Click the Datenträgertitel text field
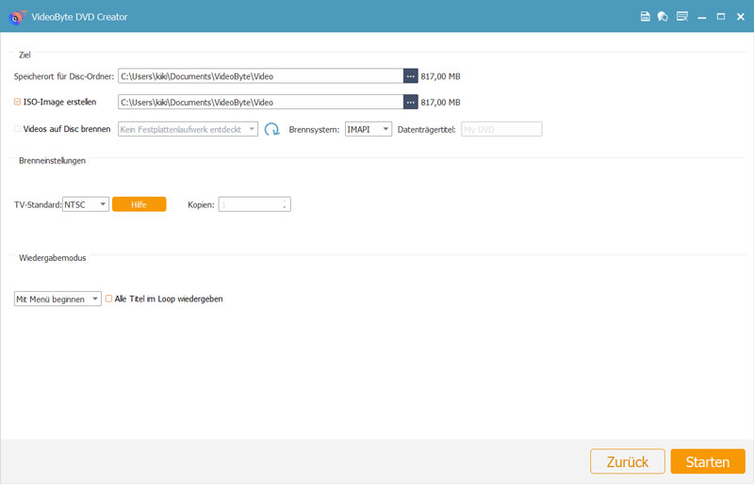 pos(500,129)
